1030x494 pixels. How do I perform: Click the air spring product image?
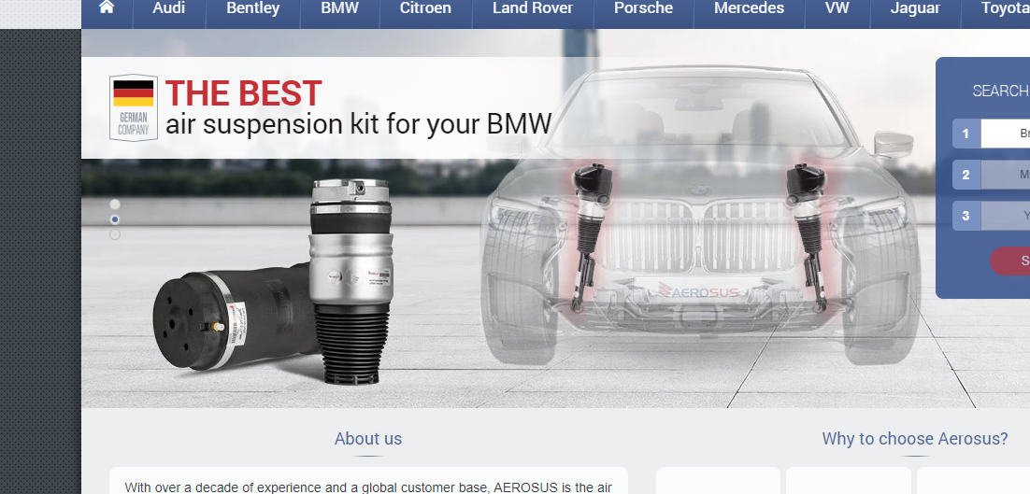pyautogui.click(x=273, y=283)
